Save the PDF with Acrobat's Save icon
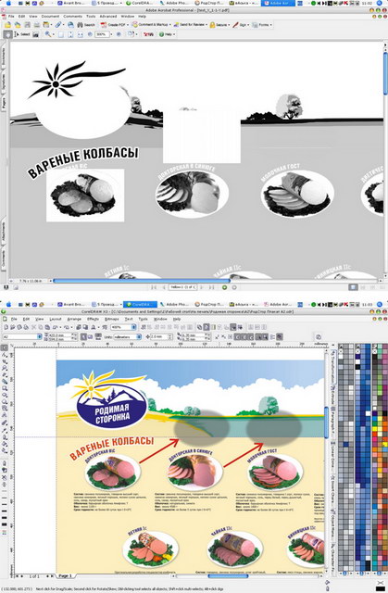Screen dimensions: 388x593 pyautogui.click(x=27, y=25)
